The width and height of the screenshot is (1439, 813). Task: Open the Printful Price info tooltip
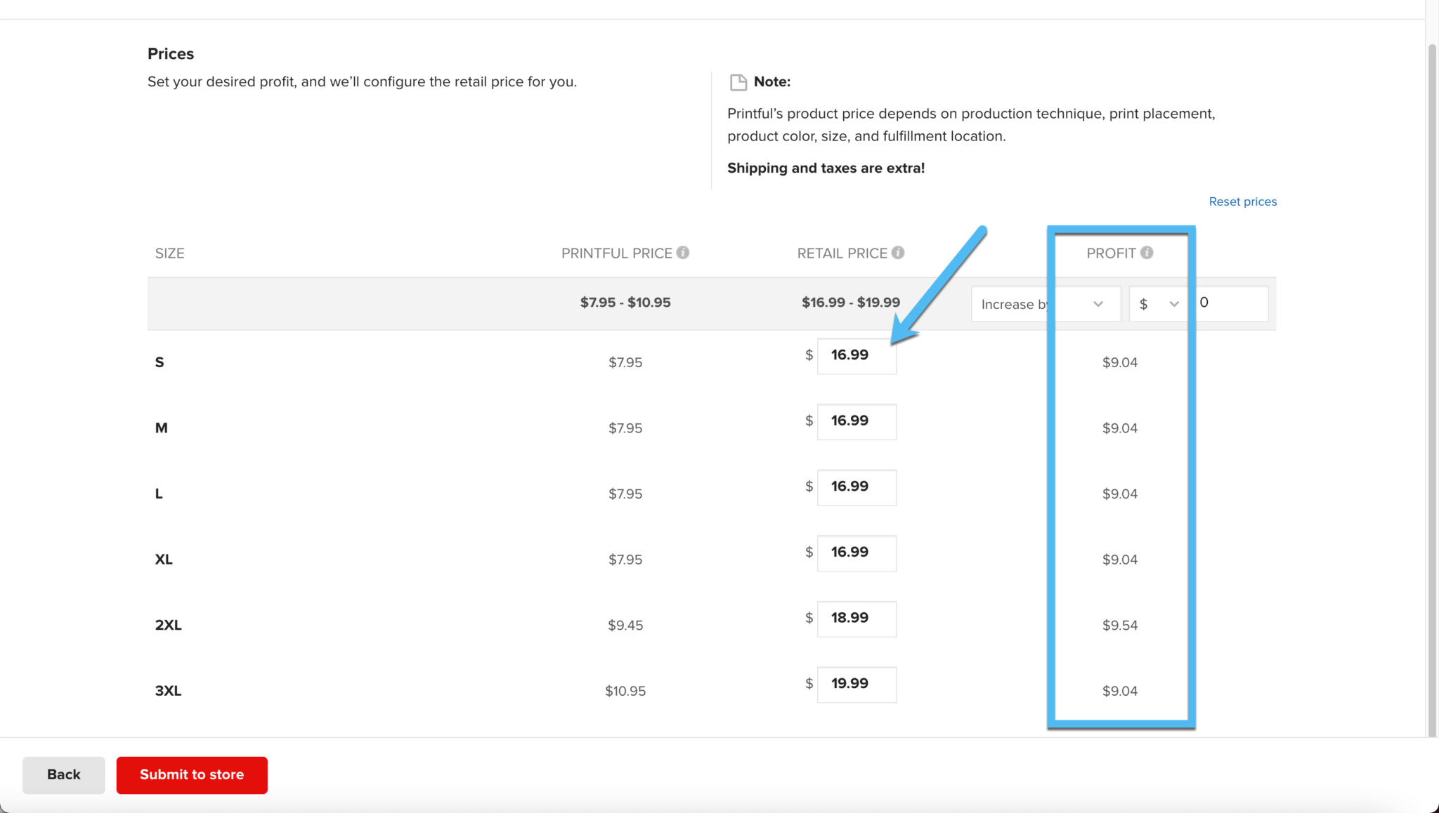[684, 253]
